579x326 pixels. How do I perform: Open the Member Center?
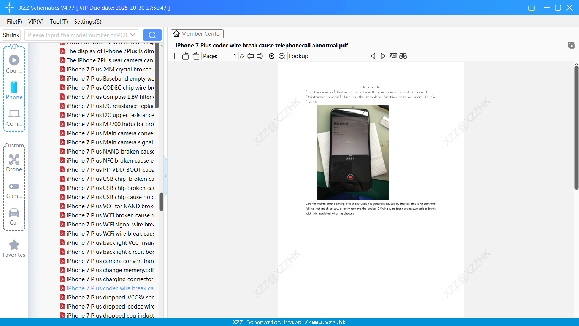click(197, 34)
